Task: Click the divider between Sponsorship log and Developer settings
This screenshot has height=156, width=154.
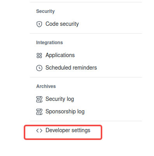Action: click(86, 121)
